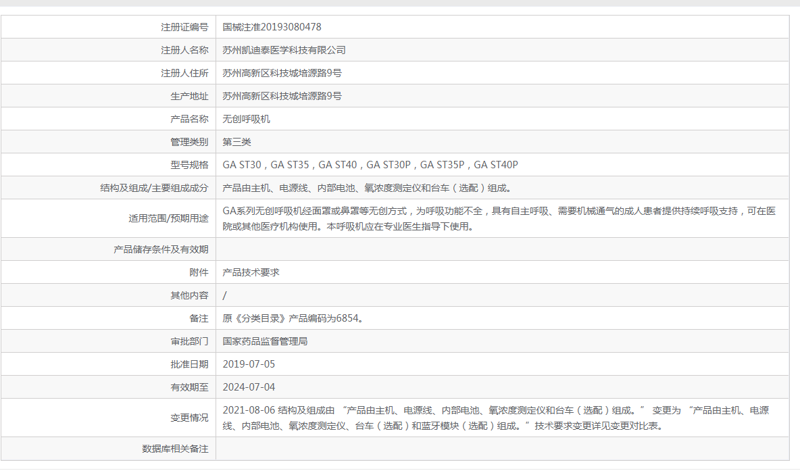Click the 数据库相关备注 label
800x473 pixels.
(x=175, y=449)
